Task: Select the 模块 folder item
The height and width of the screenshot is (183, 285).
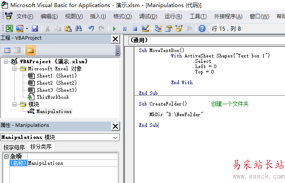Action: coord(33,104)
